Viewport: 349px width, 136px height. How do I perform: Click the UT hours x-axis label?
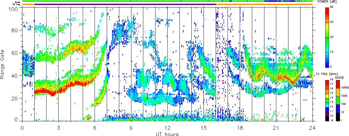(x=167, y=134)
